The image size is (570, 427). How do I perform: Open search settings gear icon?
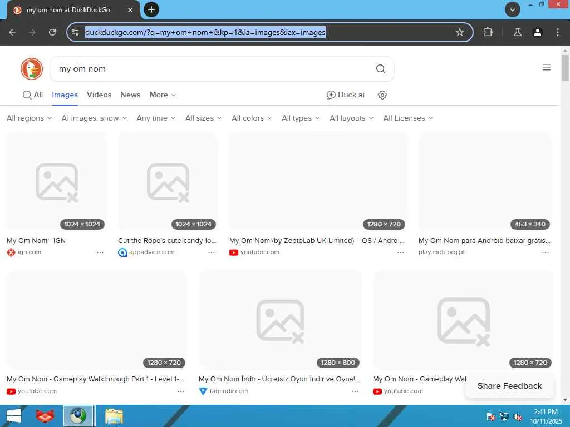click(382, 95)
